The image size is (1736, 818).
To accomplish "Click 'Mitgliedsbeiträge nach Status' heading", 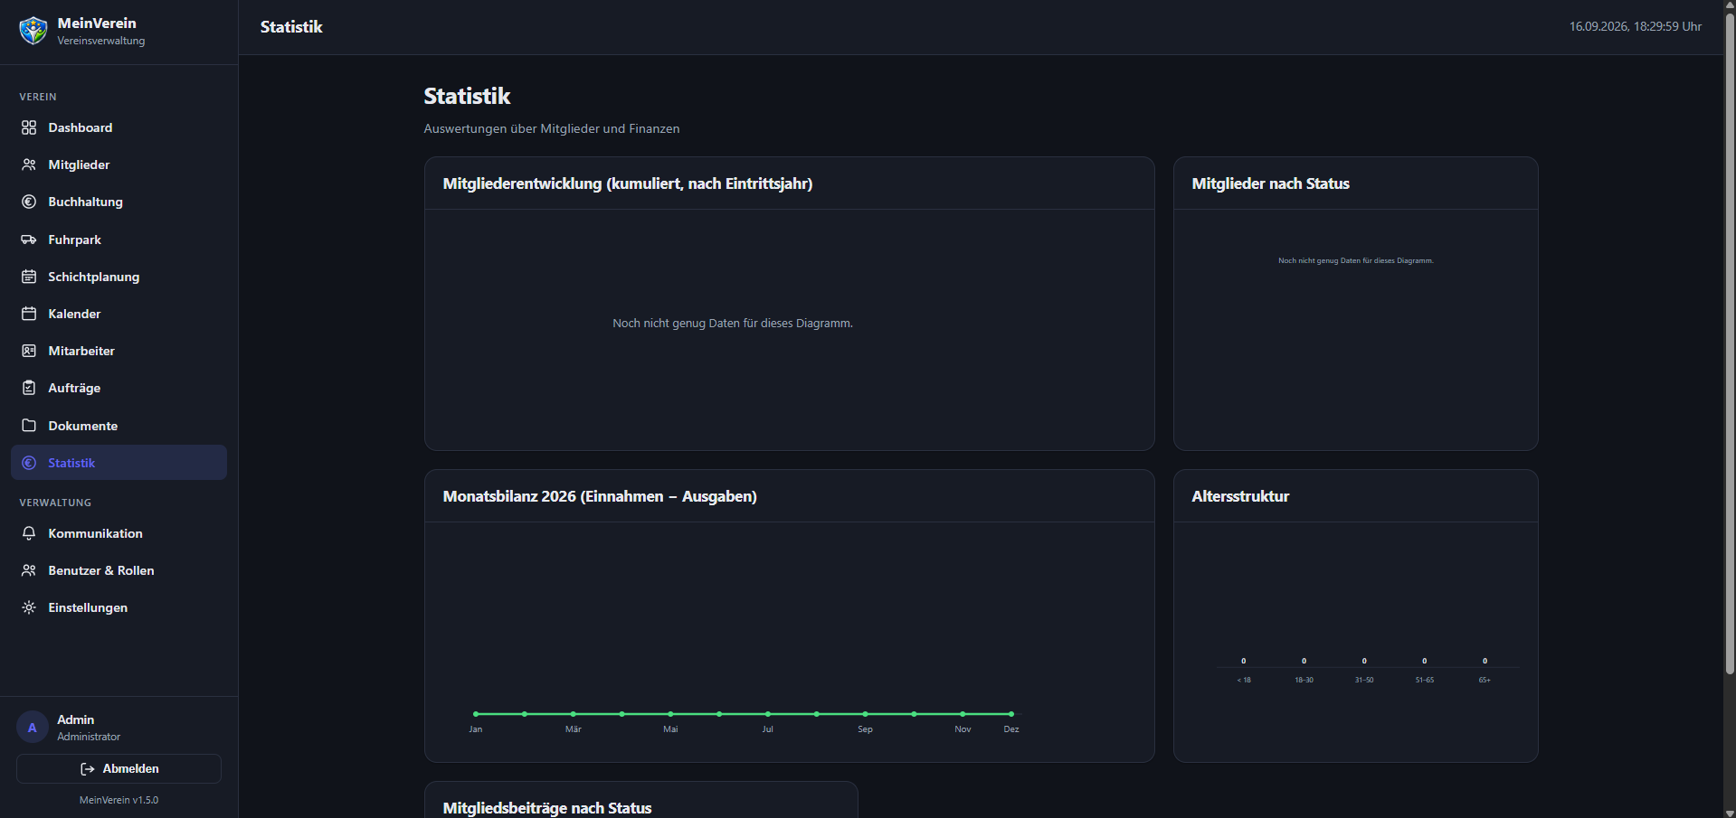I will [x=547, y=808].
